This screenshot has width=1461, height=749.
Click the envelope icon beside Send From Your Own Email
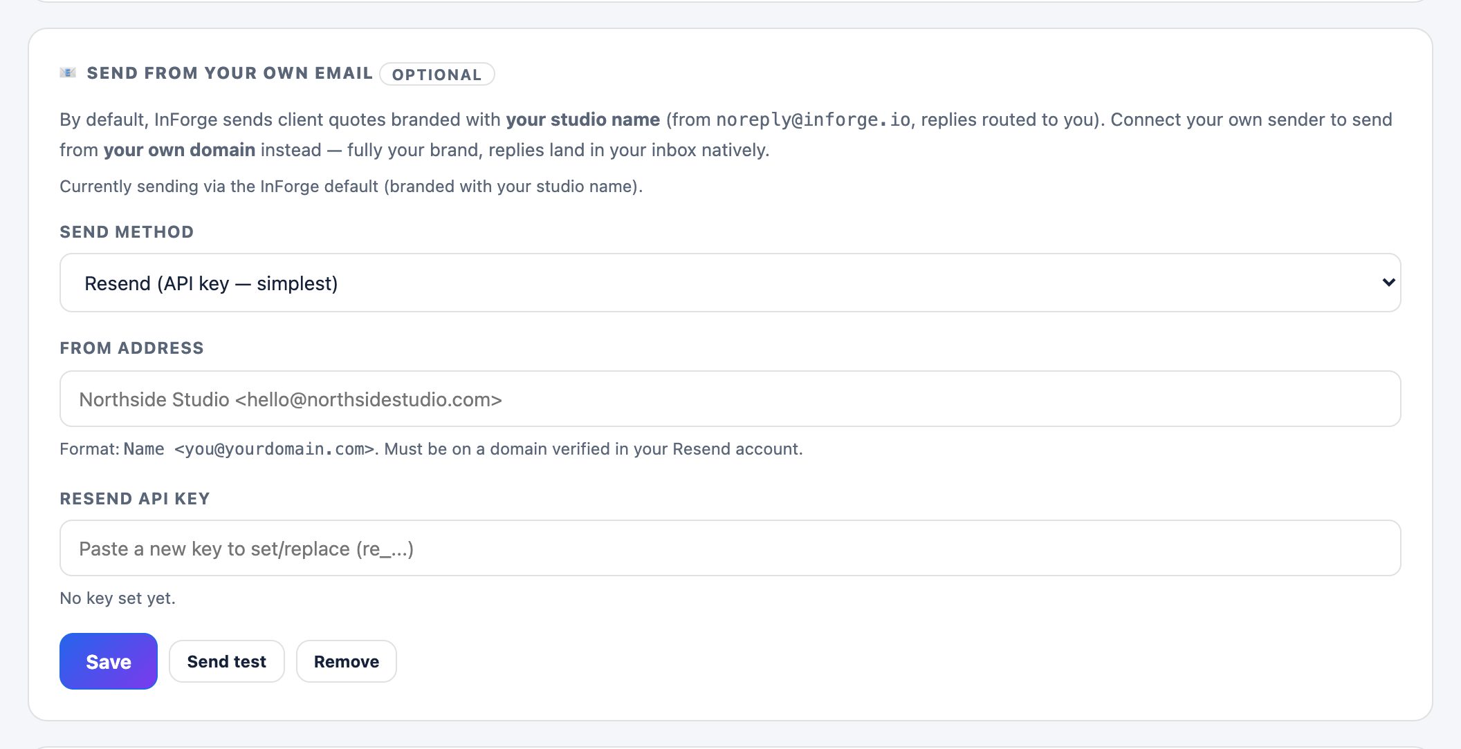[x=68, y=73]
